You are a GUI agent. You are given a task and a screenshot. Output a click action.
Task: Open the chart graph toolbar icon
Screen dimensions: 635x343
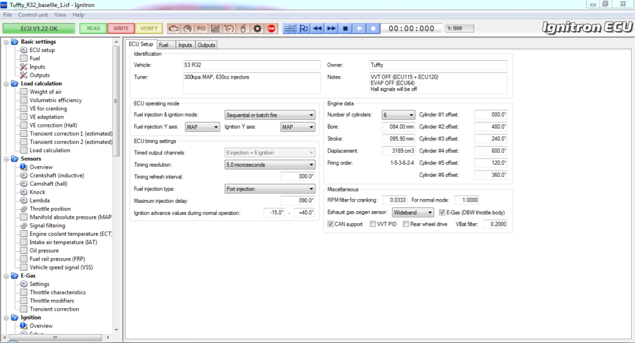pos(215,29)
